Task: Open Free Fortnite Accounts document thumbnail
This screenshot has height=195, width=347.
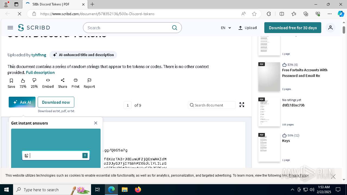Action: pyautogui.click(x=269, y=77)
